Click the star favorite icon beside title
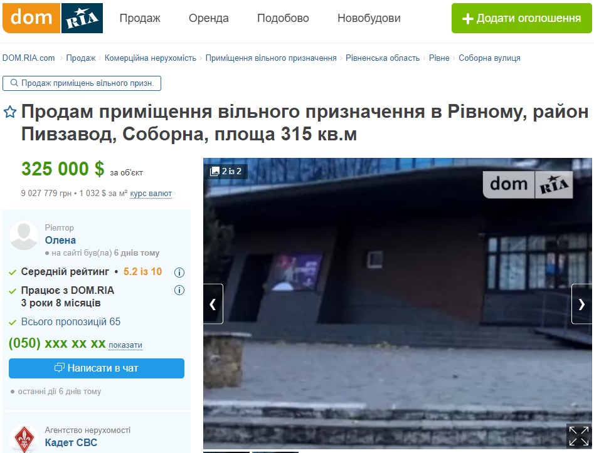Screen dimensions: 594x453 point(10,112)
